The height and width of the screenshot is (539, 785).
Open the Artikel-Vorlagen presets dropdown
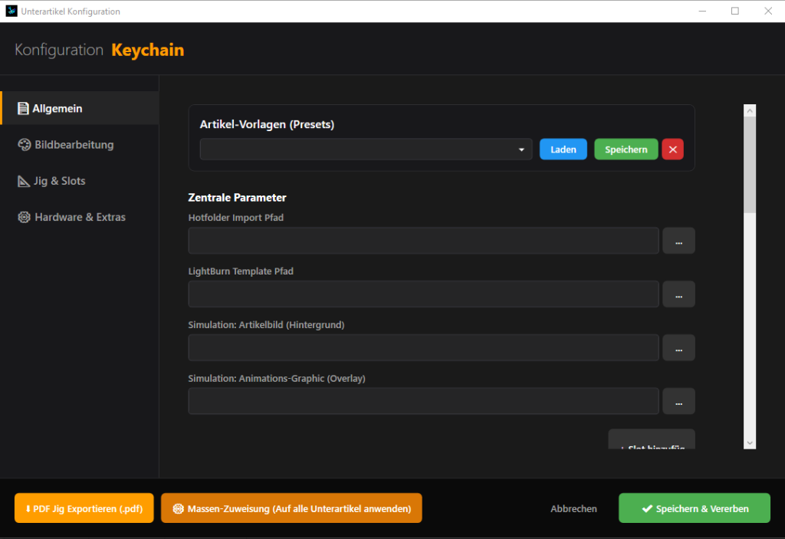click(x=366, y=150)
